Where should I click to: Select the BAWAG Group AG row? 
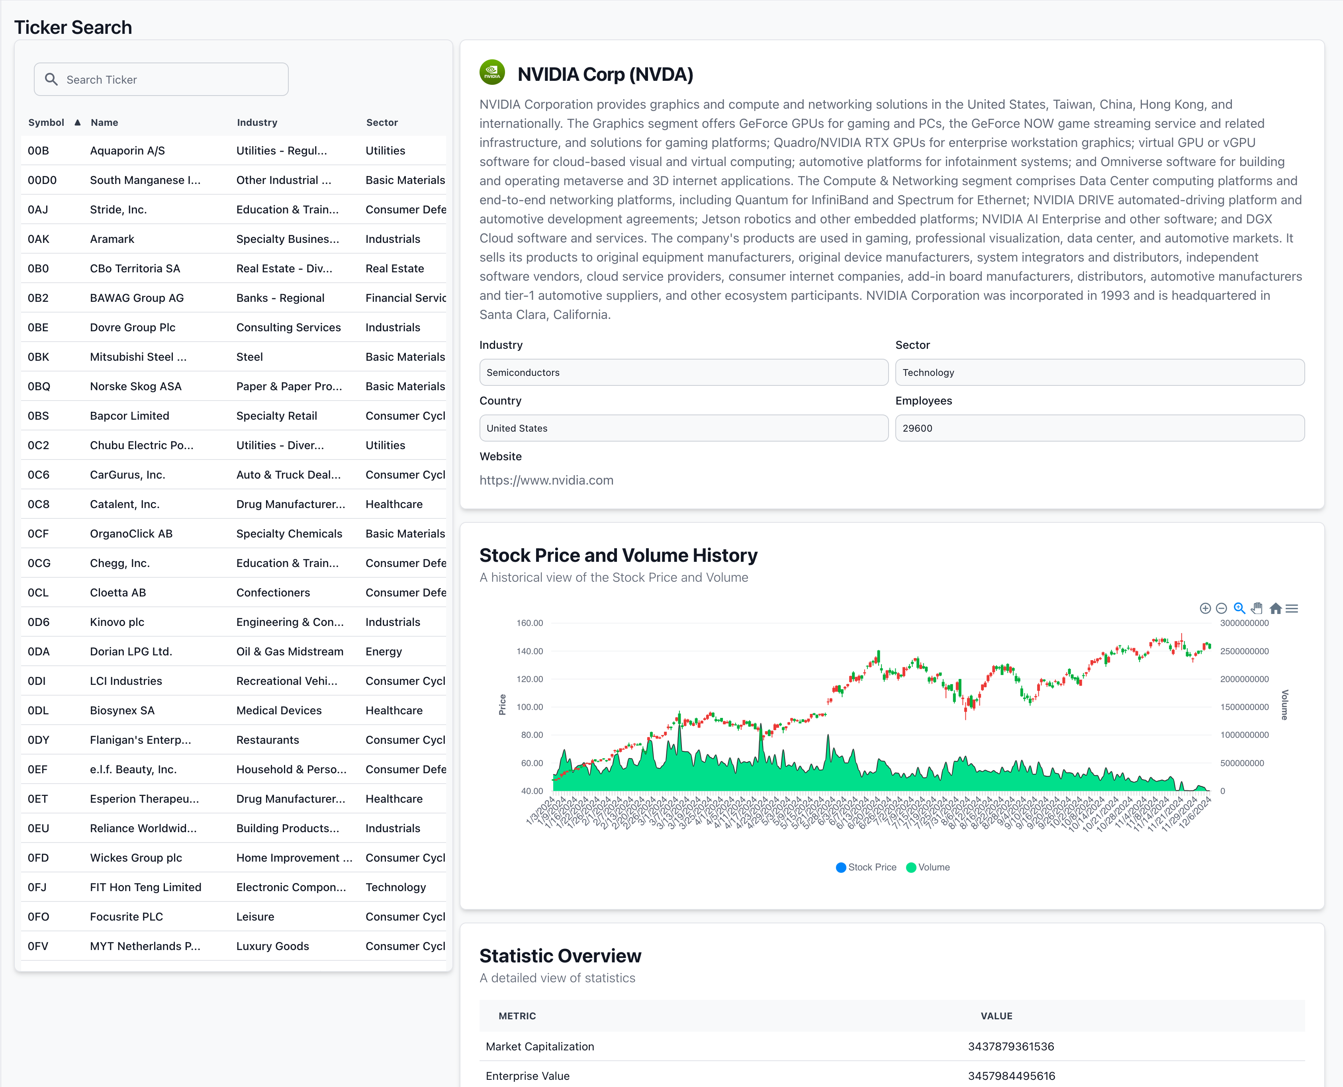click(x=234, y=297)
